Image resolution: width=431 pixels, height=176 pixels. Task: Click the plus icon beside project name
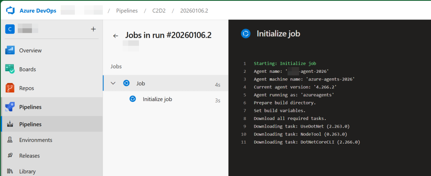pos(93,29)
